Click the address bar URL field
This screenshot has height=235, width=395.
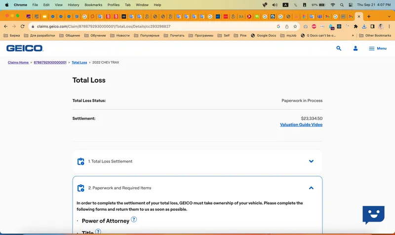pos(148,26)
